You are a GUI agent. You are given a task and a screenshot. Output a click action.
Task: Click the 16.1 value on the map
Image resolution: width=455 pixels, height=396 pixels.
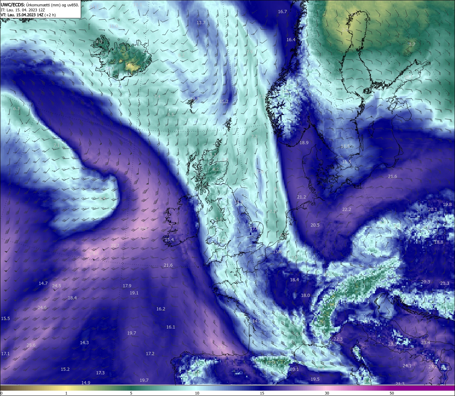(x=171, y=327)
